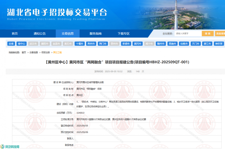Click the view count 148

point(138,72)
